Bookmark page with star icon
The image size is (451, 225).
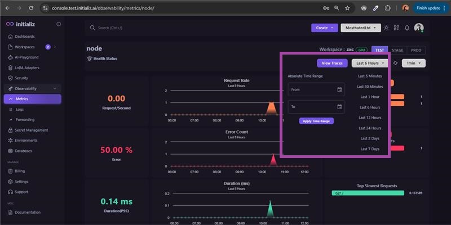[347, 8]
